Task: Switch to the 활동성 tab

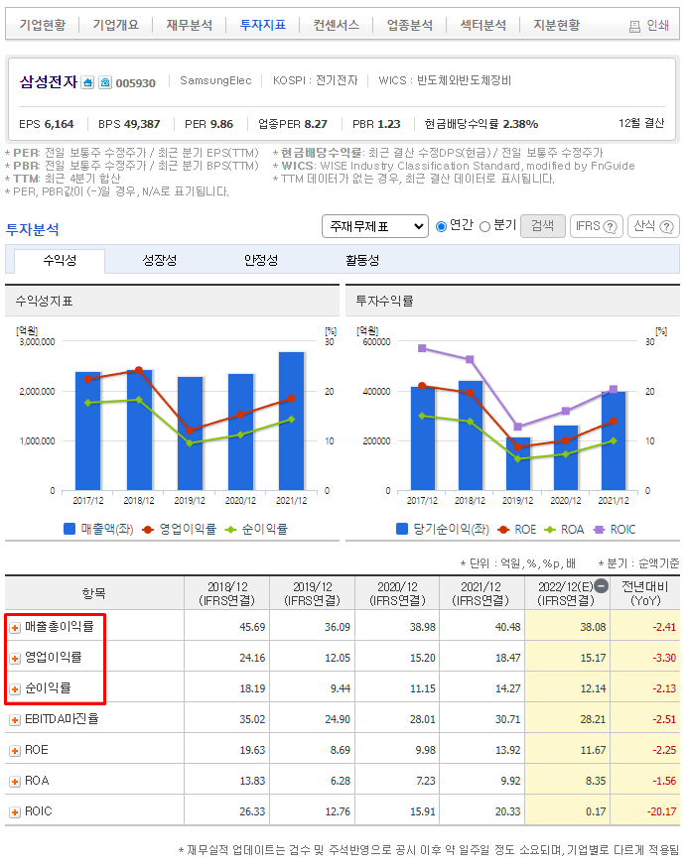Action: tap(362, 261)
